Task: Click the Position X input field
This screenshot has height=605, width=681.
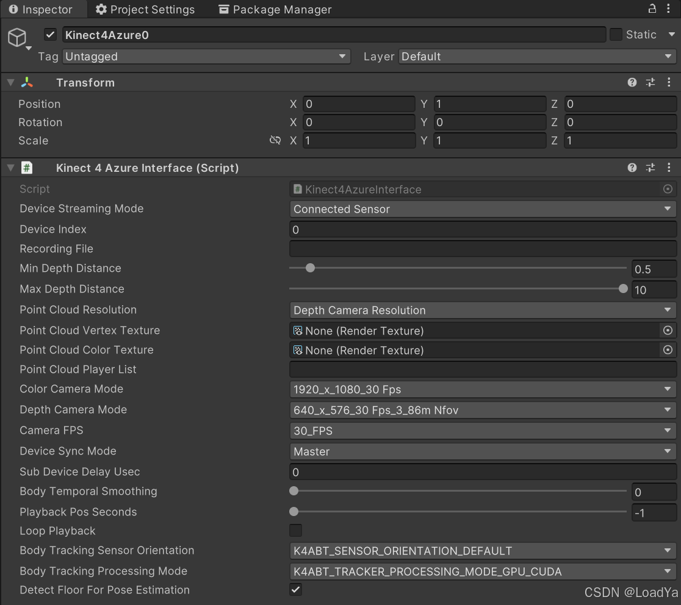Action: 359,104
